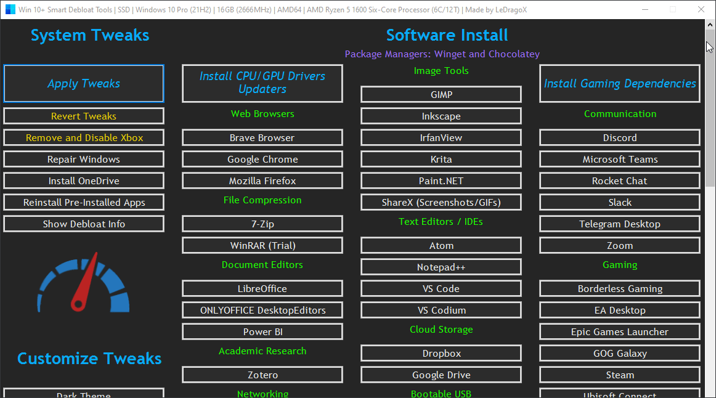Install Steam
The image size is (716, 398).
click(x=620, y=375)
